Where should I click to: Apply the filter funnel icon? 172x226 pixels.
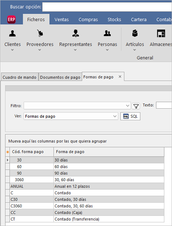click(136, 106)
